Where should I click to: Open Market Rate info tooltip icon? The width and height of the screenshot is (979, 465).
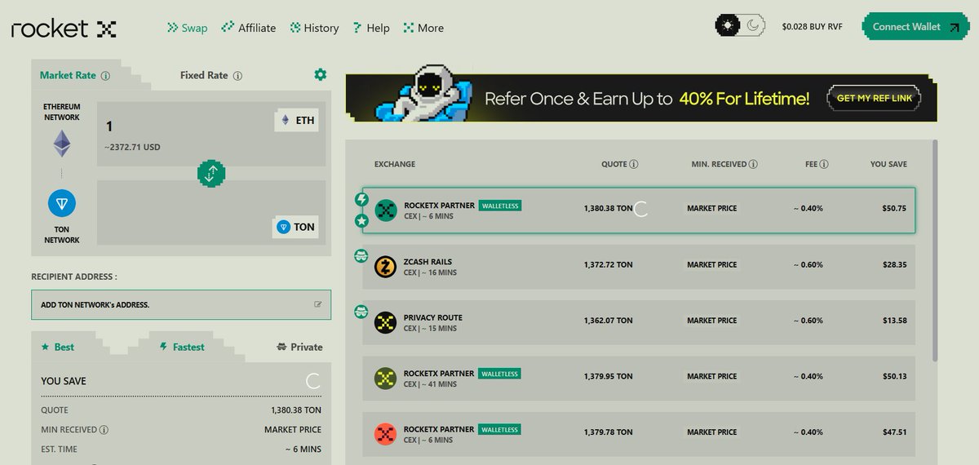pos(105,76)
